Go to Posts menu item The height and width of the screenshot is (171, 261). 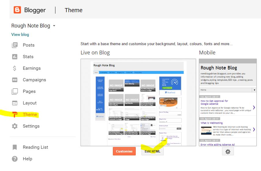coord(29,45)
